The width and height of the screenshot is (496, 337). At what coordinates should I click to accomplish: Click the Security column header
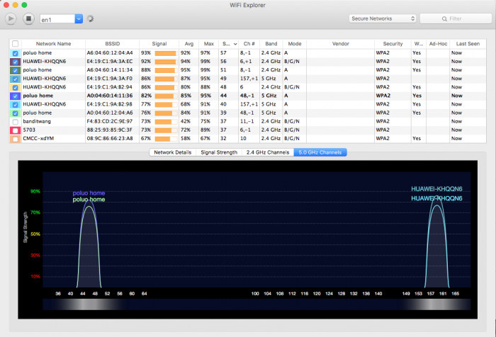coord(393,44)
